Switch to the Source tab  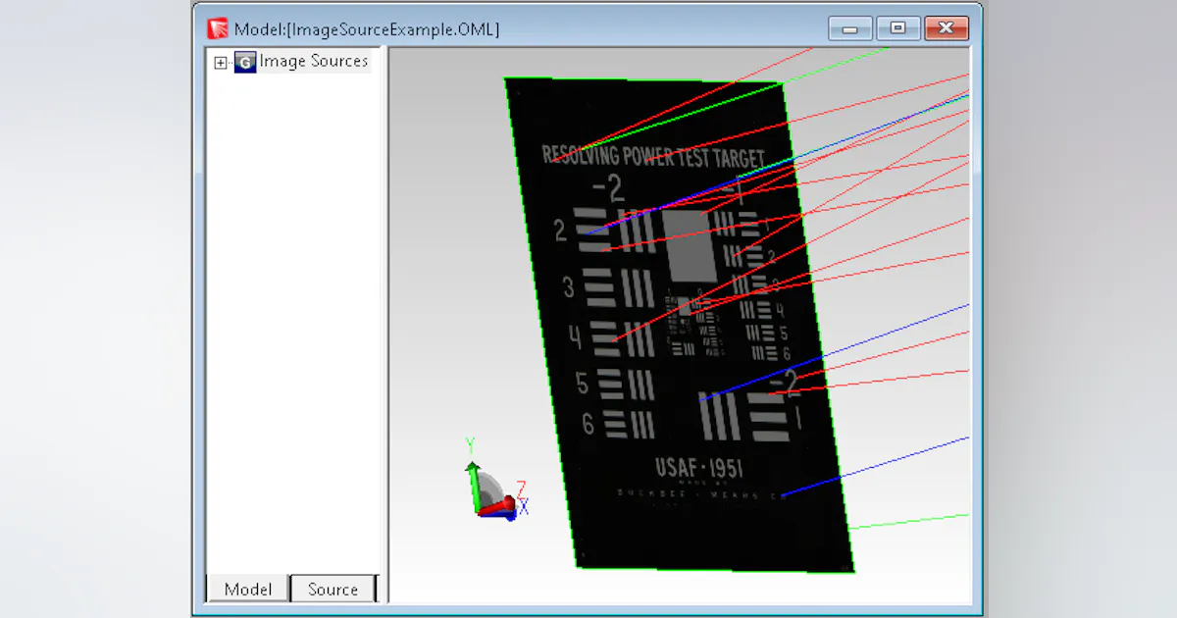click(333, 589)
